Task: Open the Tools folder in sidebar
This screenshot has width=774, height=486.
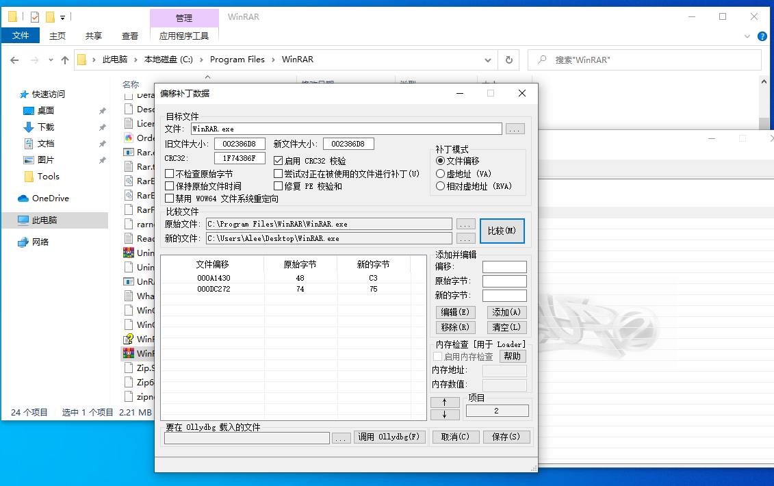Action: [42, 177]
